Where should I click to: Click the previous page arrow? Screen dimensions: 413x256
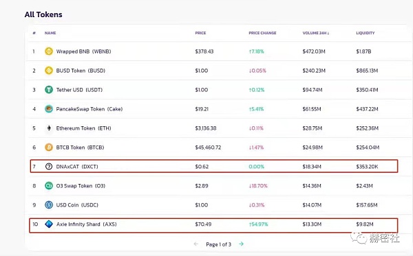point(195,244)
